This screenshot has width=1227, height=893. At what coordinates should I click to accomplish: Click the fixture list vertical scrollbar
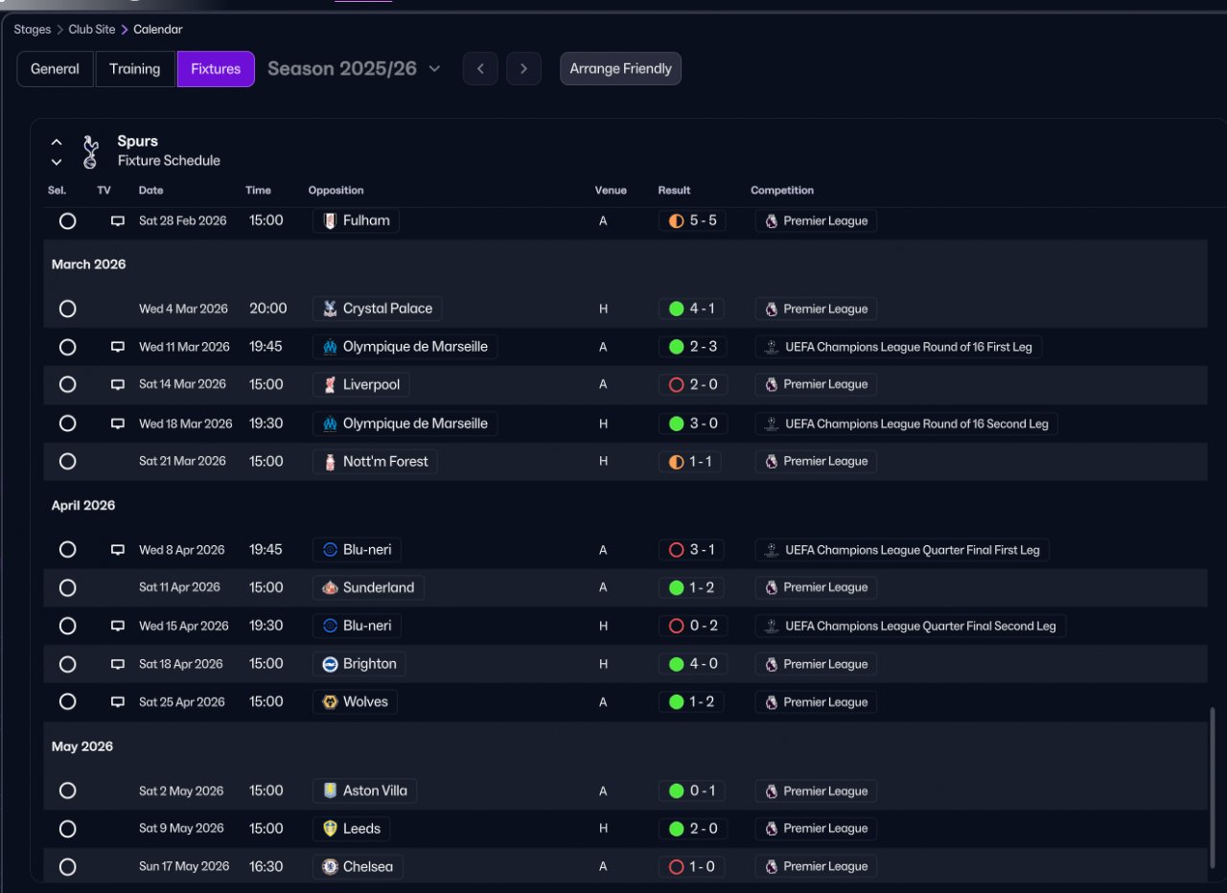(x=1213, y=791)
